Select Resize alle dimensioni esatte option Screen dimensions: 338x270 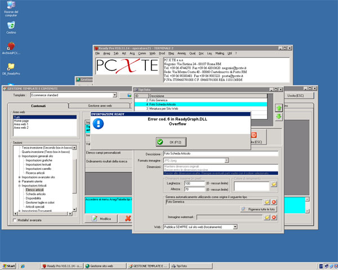click(221, 173)
